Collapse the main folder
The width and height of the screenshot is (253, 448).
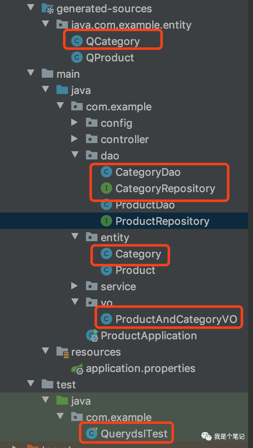point(30,74)
